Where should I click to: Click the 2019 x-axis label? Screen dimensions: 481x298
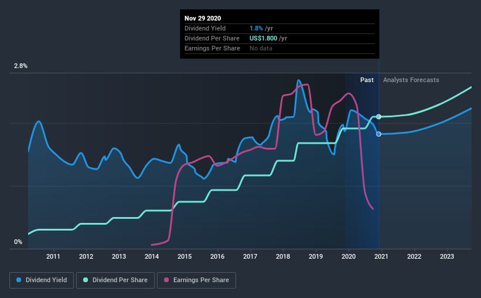(x=316, y=256)
